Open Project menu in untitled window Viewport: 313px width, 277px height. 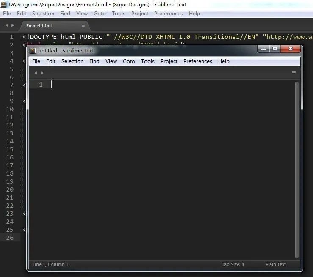tap(169, 61)
